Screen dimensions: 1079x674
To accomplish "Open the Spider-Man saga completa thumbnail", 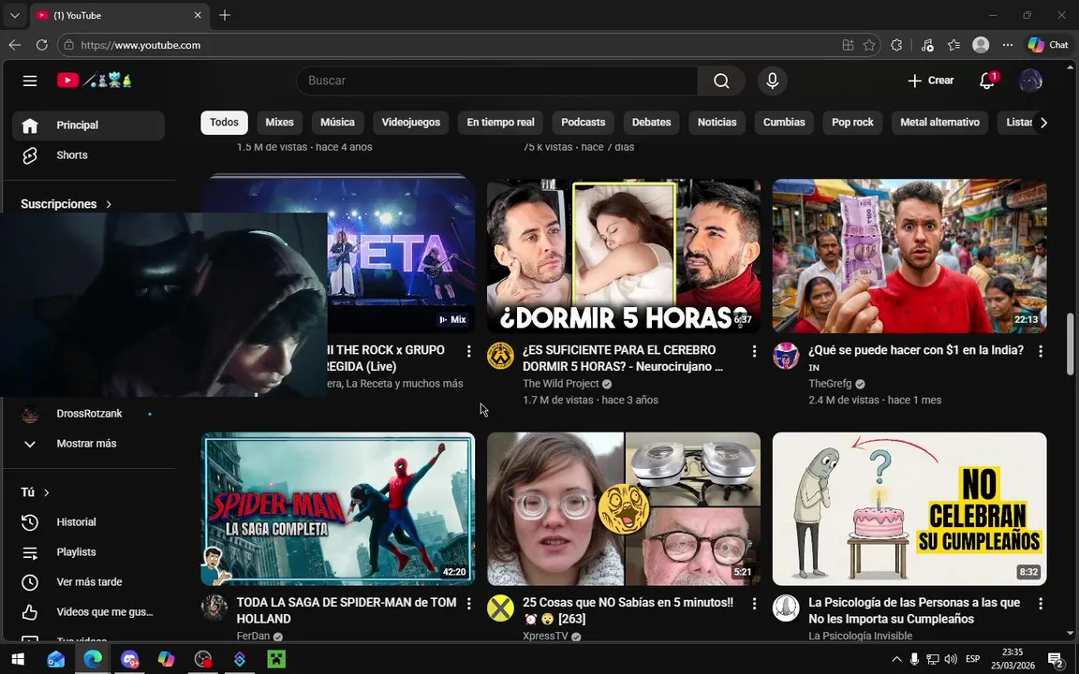I will [x=338, y=509].
